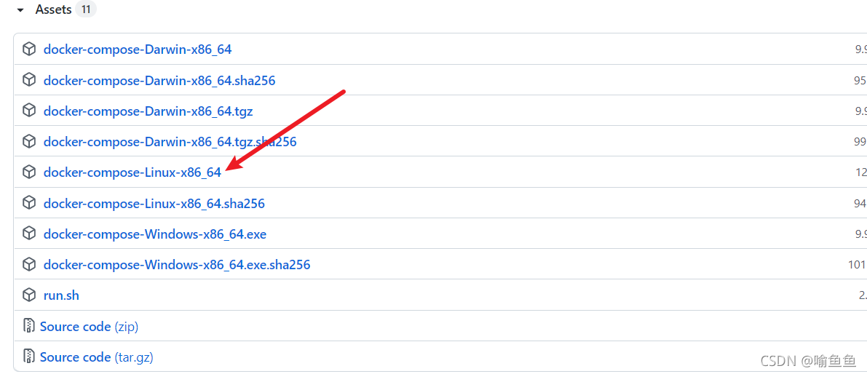Click package icon beside docker-compose-Linux-x86_64
The height and width of the screenshot is (374, 867).
click(x=28, y=172)
